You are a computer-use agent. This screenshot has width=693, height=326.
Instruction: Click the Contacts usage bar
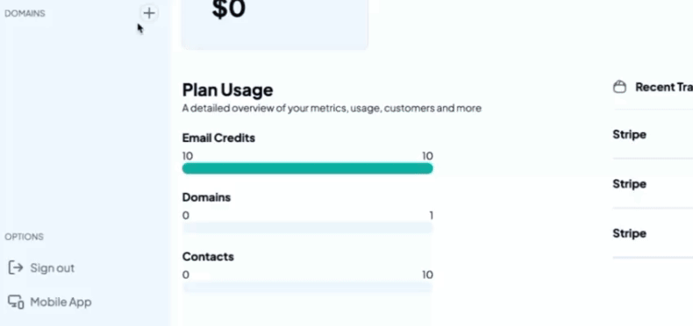(x=308, y=287)
